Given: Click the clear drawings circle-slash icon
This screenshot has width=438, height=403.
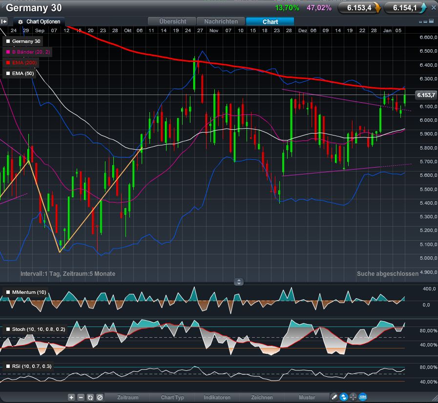Looking at the screenshot, I should (x=100, y=398).
